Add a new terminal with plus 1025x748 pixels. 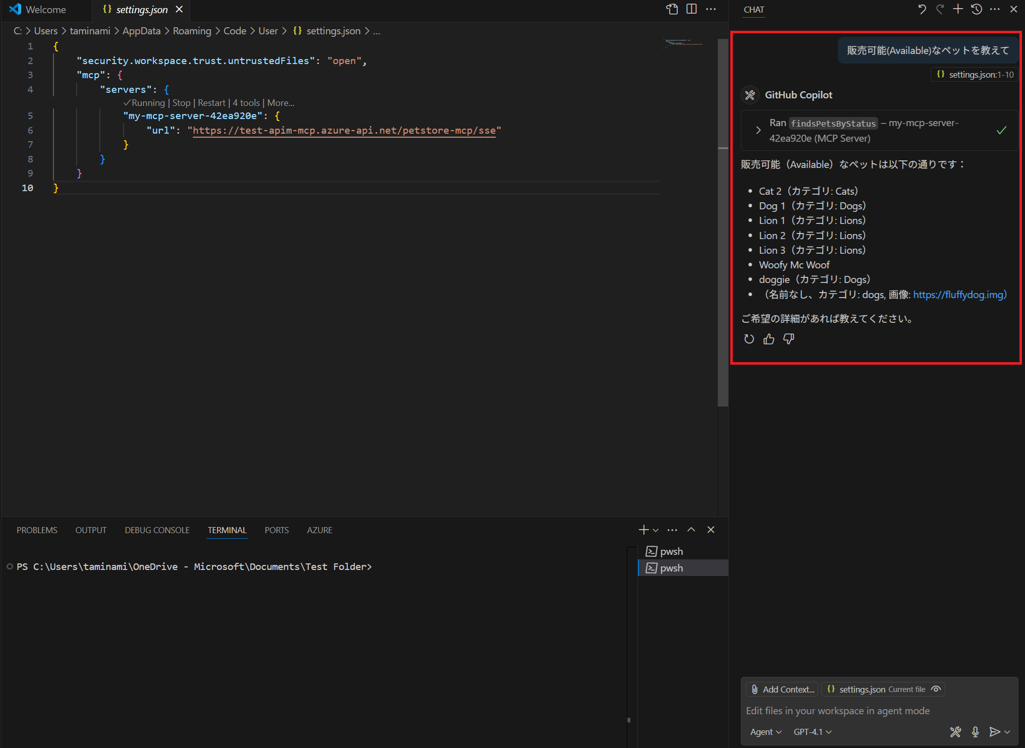[643, 530]
